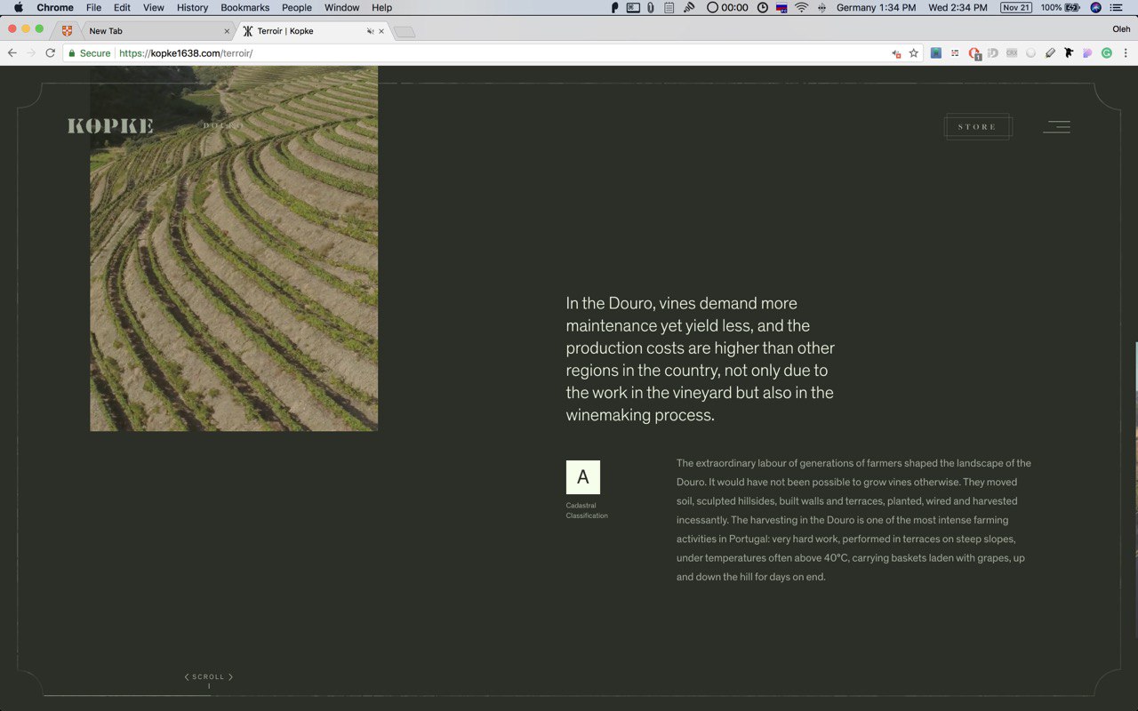
Task: Open the STORE button
Action: coord(977,127)
